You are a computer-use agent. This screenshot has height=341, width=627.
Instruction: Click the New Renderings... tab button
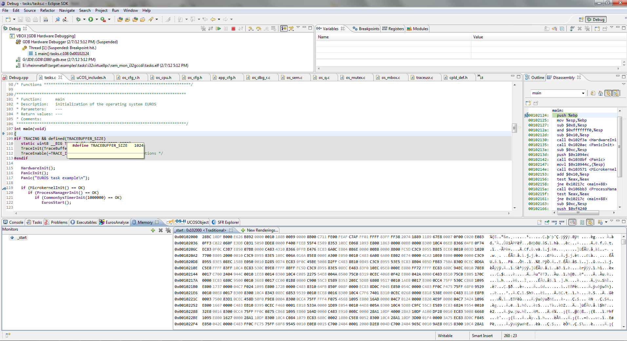(x=259, y=230)
